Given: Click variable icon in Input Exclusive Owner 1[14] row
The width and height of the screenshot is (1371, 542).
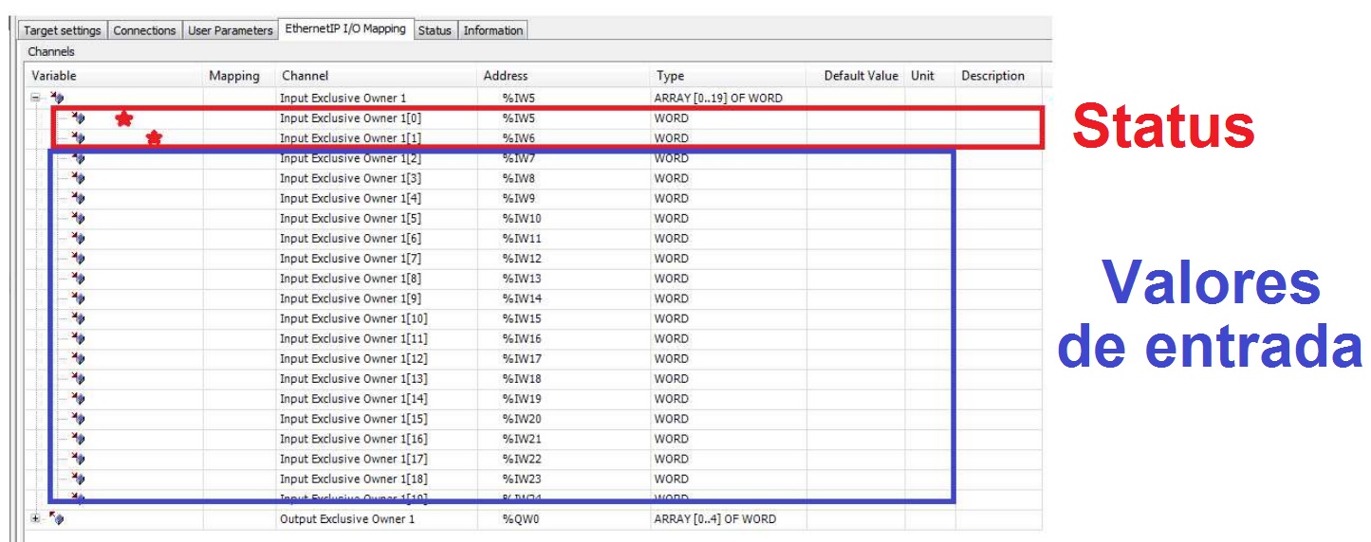Looking at the screenshot, I should click(78, 399).
